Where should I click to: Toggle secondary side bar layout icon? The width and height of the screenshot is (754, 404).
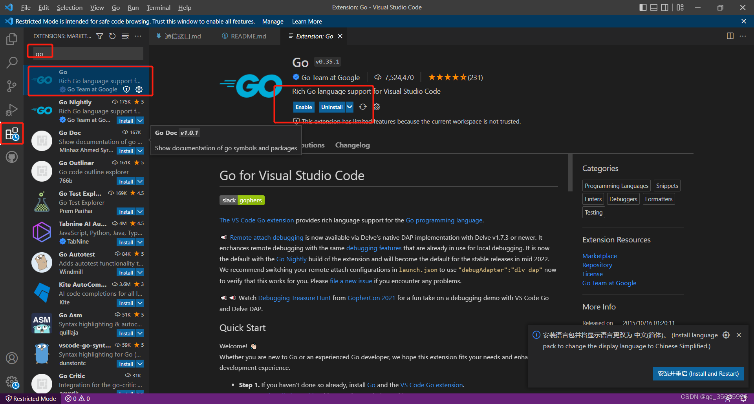coord(665,7)
